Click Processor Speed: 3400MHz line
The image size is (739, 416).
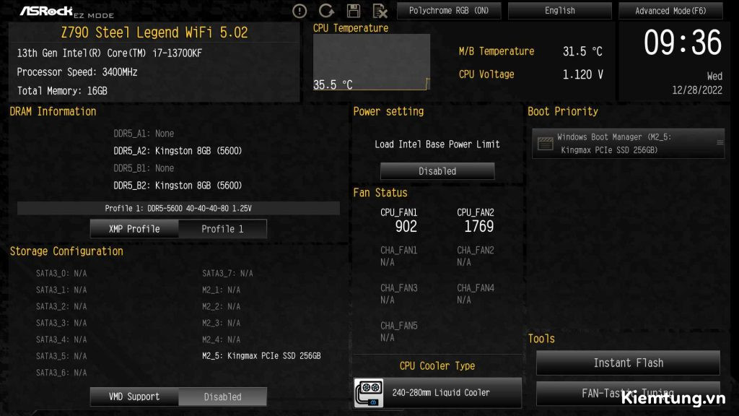(77, 72)
